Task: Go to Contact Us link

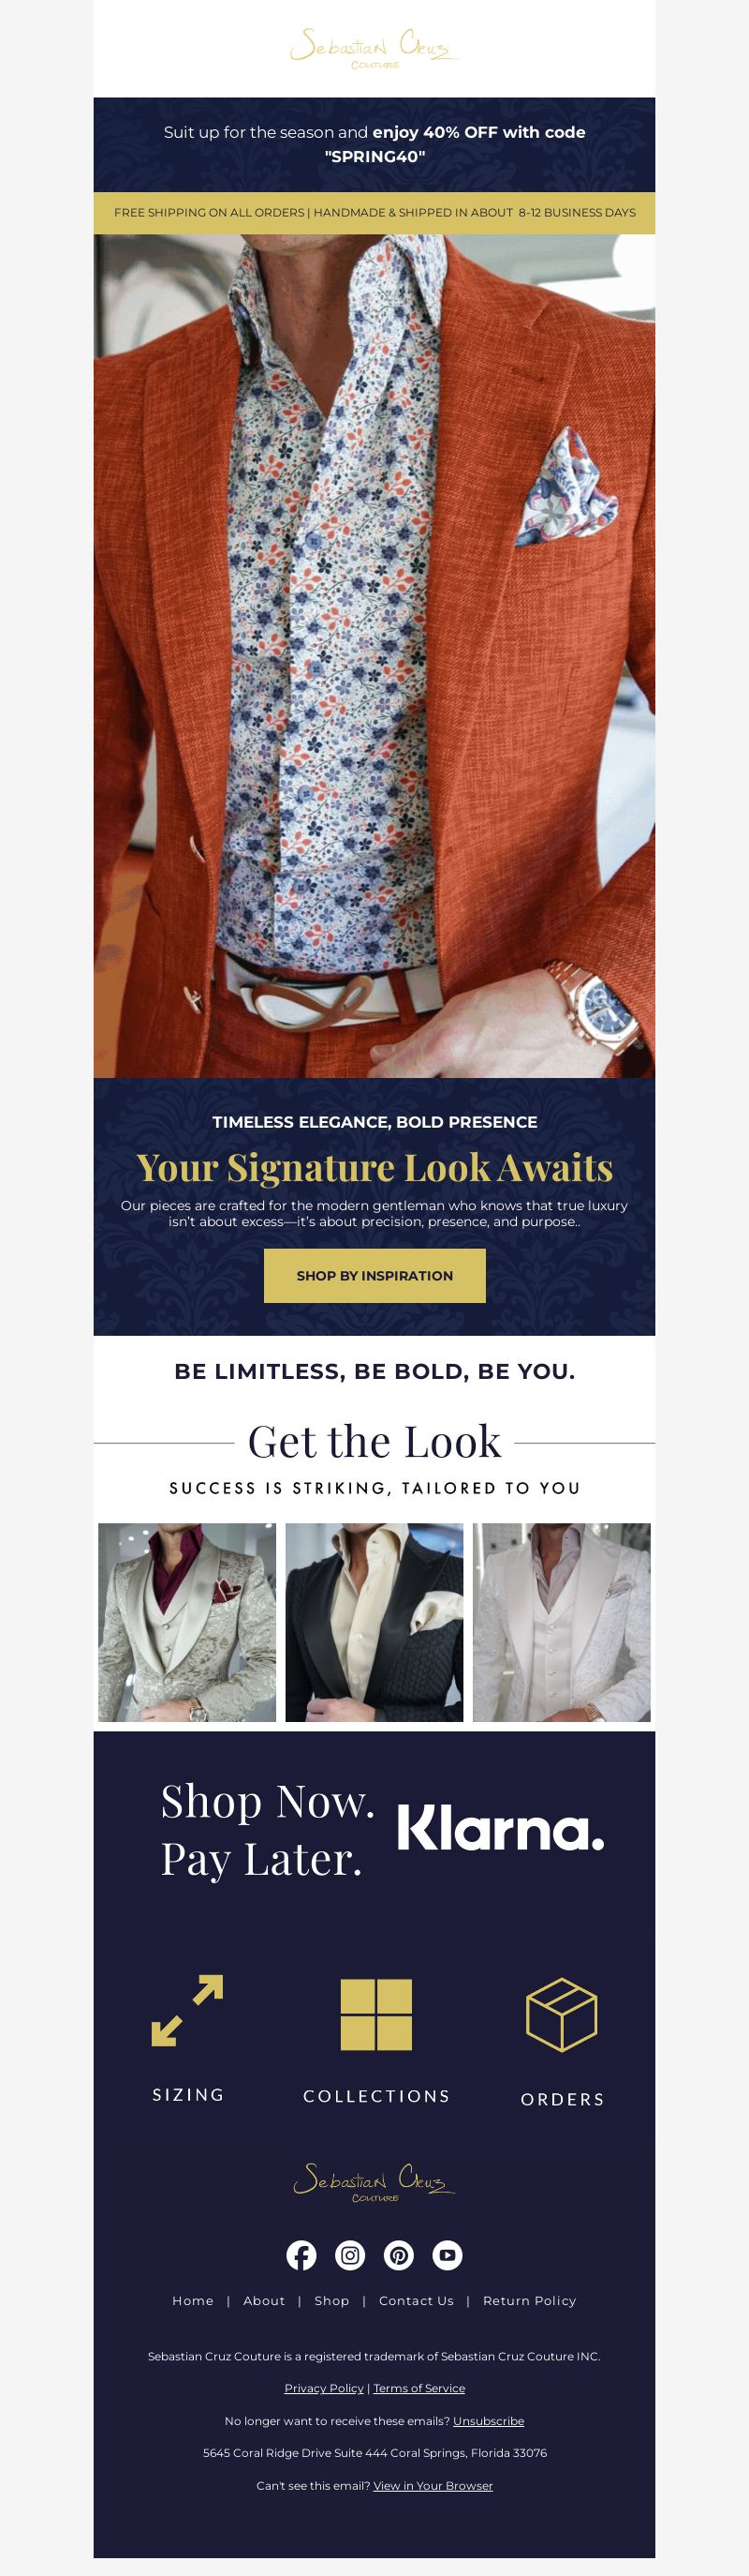Action: tap(417, 2300)
